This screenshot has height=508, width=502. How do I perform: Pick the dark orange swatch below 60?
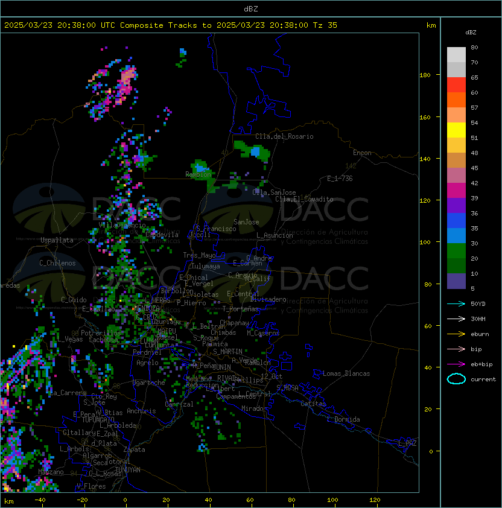[x=456, y=100]
